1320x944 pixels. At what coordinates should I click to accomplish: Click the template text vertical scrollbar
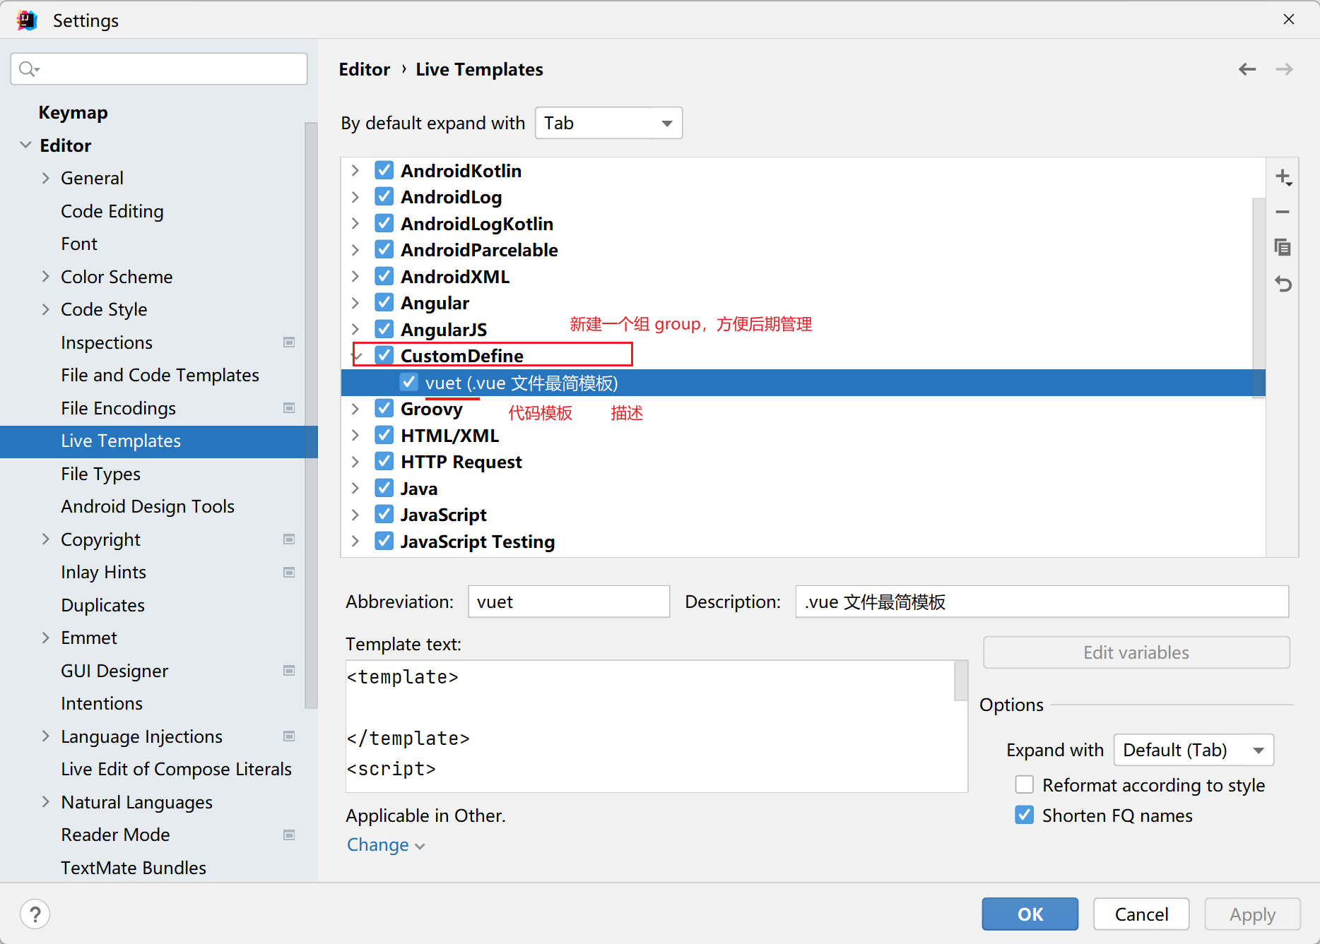tap(961, 681)
